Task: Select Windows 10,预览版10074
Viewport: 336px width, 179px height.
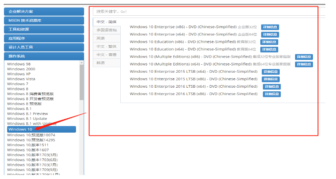Action: click(31, 135)
